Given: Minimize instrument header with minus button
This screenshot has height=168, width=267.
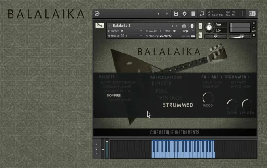Looking at the screenshot, I should [x=254, y=27].
